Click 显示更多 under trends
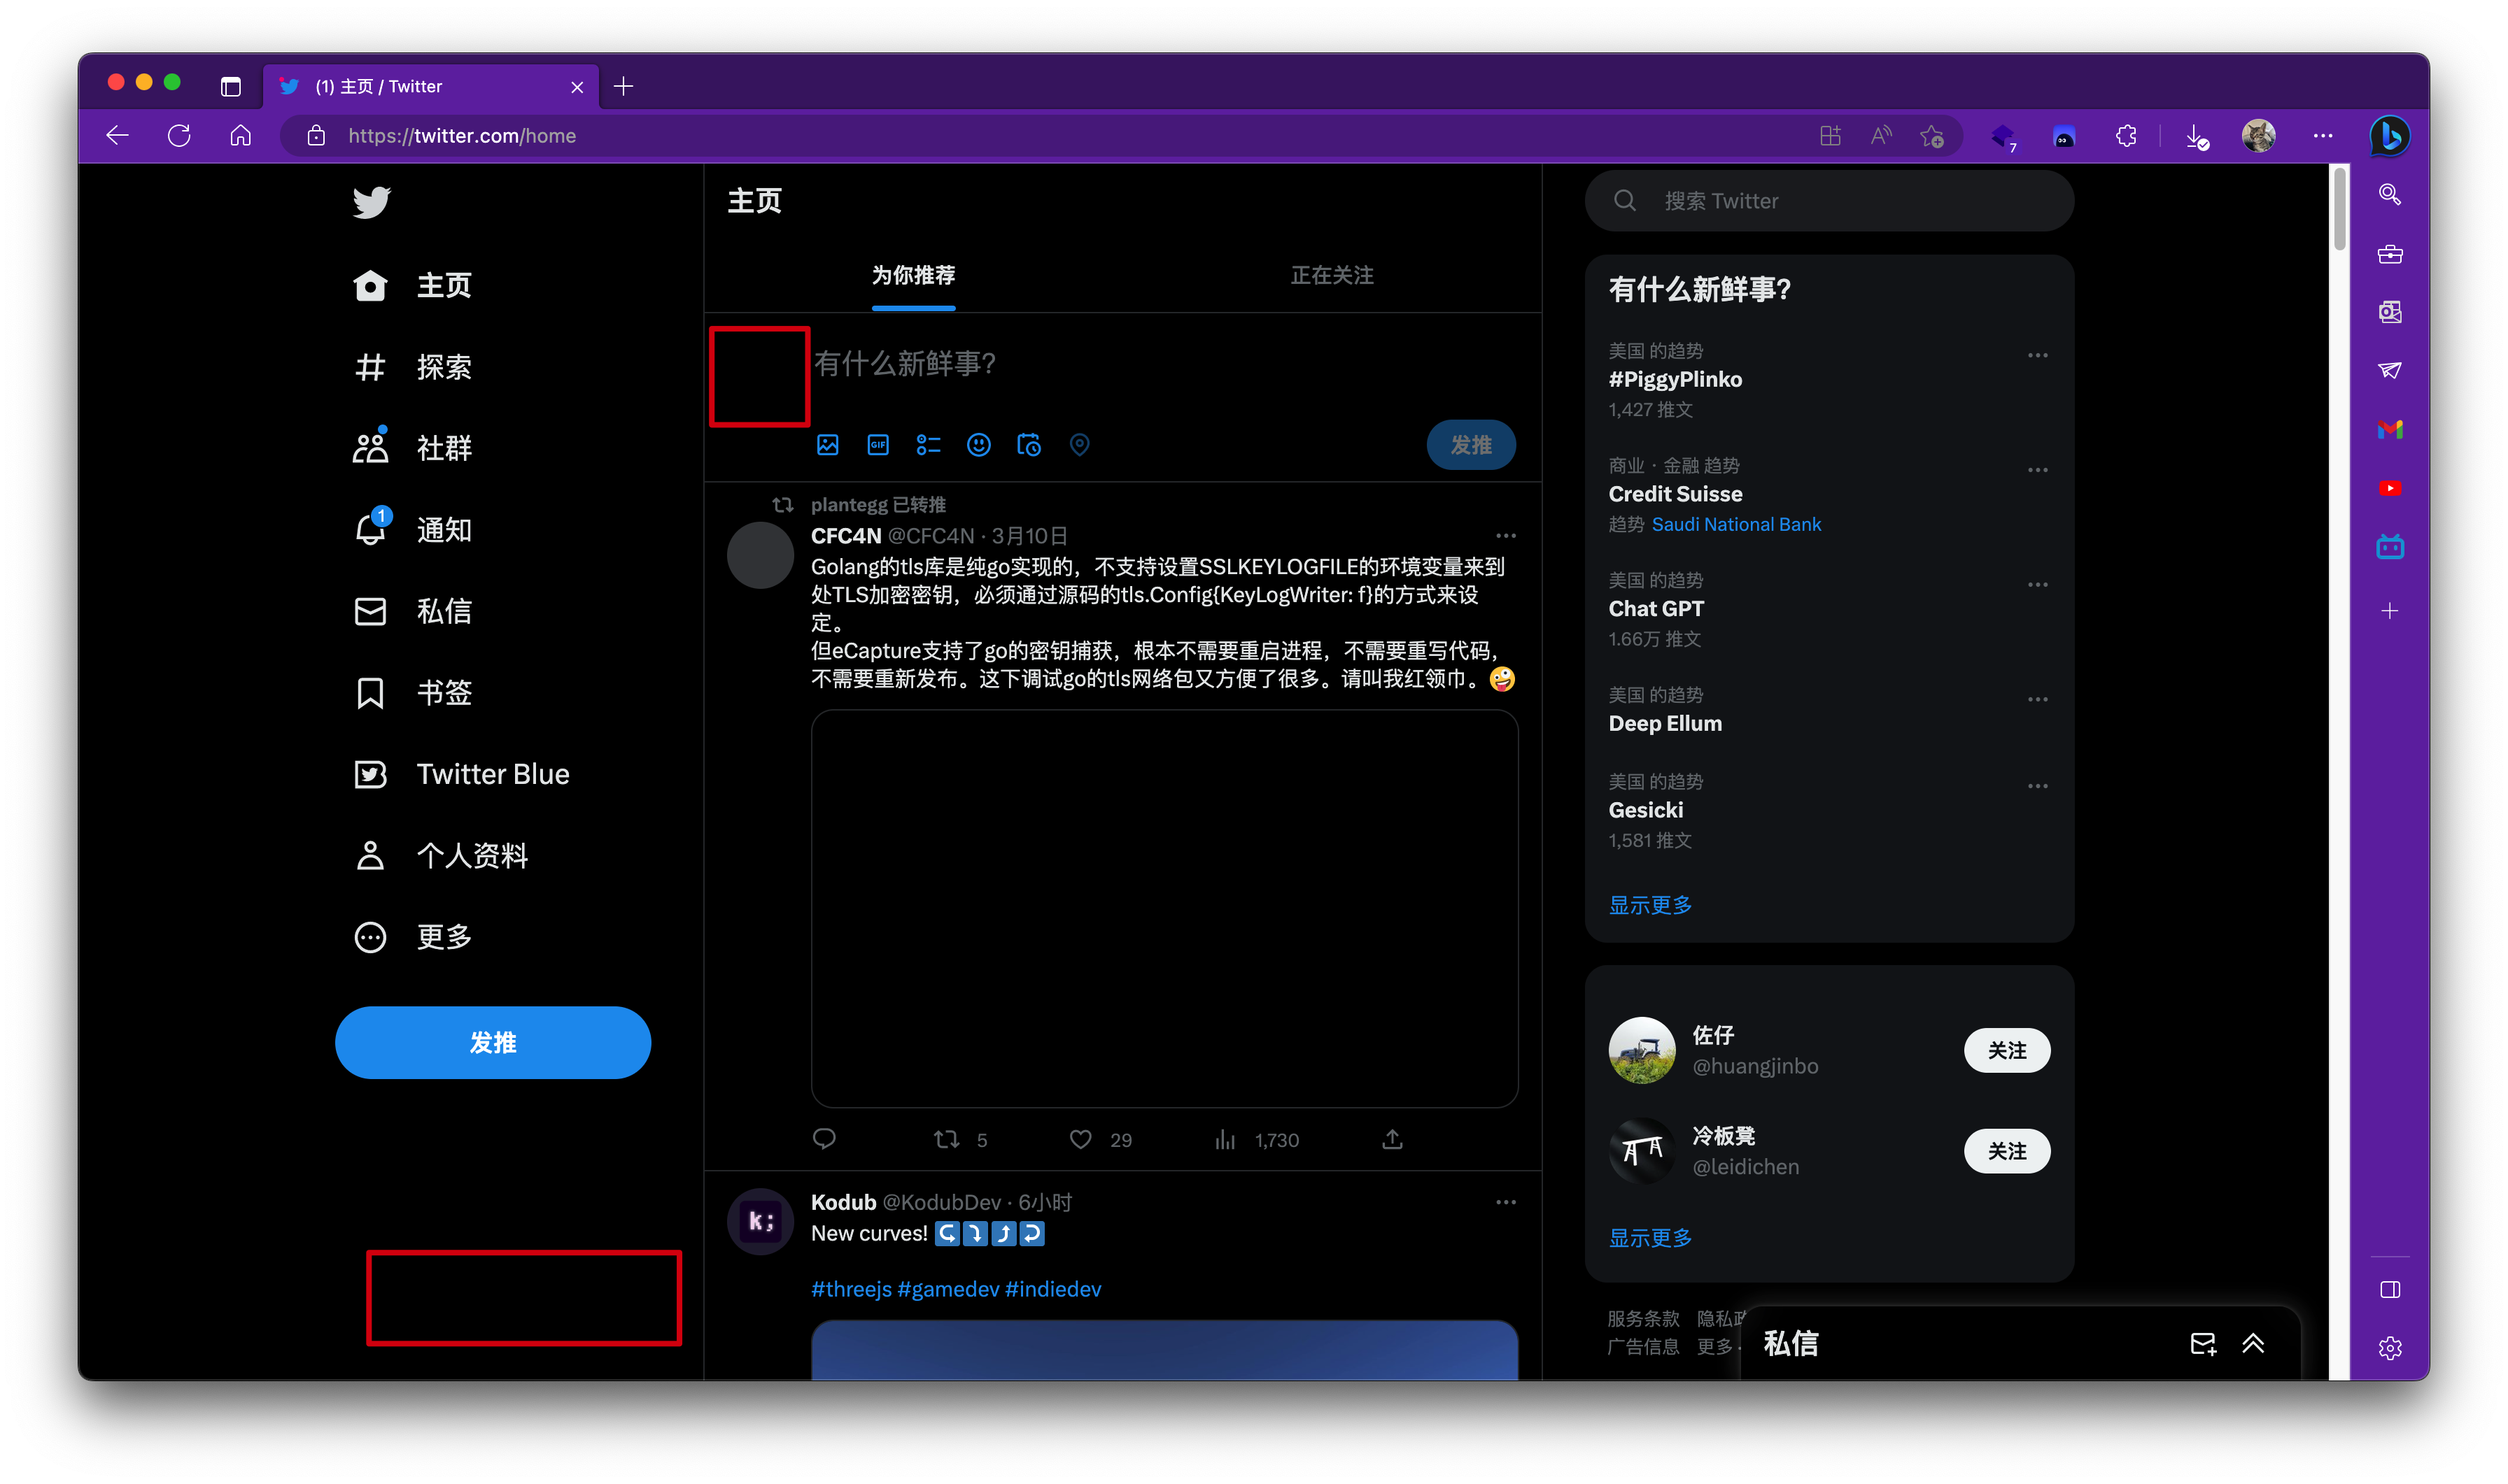This screenshot has height=1484, width=2508. tap(1649, 905)
